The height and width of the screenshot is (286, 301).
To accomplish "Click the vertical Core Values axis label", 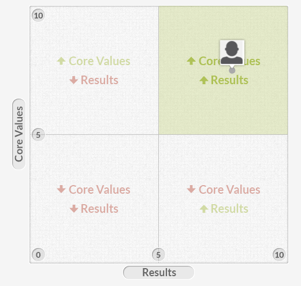I will 19,134.
